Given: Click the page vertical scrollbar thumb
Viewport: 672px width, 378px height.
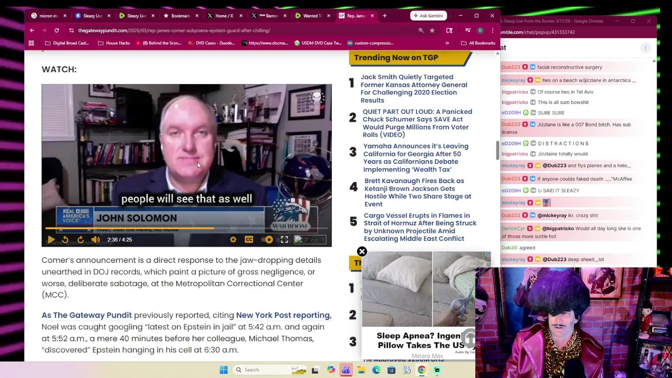Looking at the screenshot, I should coord(497,151).
